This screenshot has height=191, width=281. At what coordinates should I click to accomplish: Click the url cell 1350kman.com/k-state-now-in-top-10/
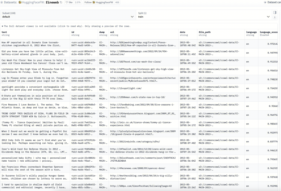144,97
